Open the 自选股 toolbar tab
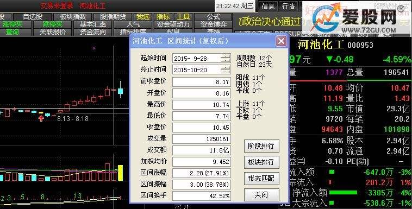 pos(33,17)
